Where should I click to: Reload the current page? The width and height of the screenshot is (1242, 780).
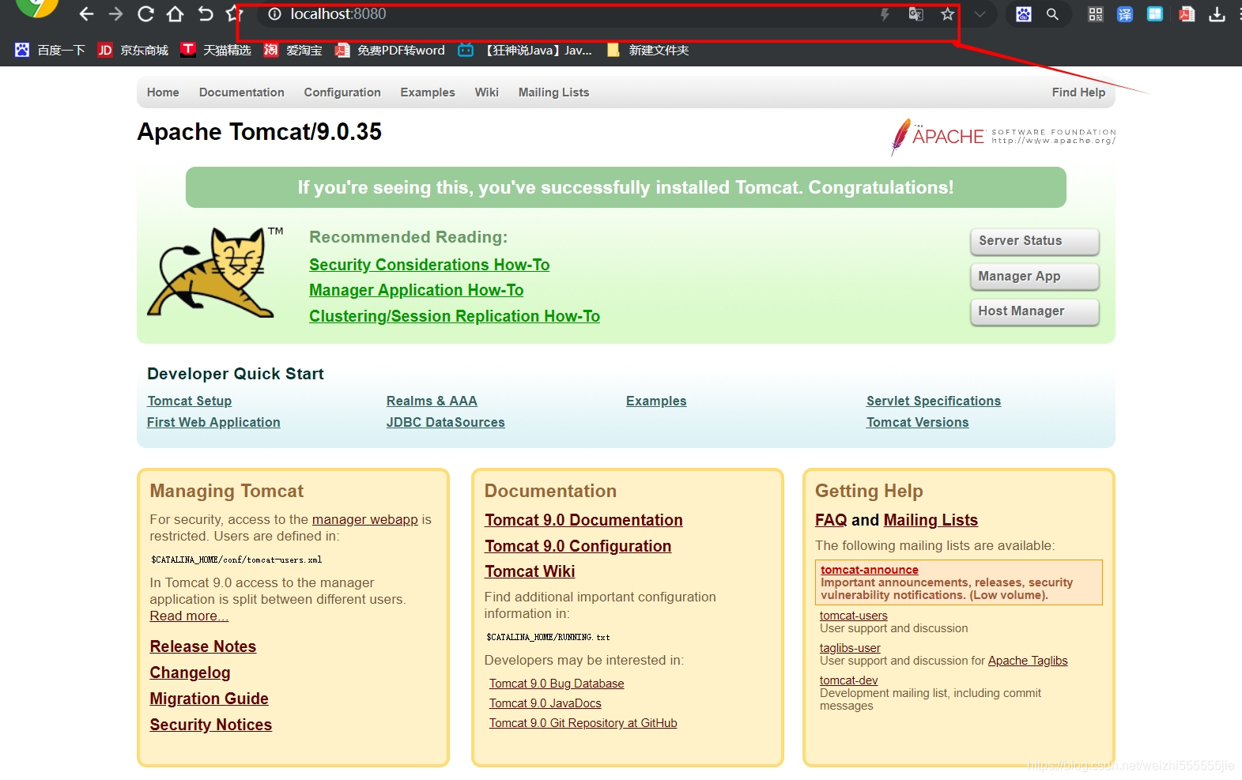145,13
